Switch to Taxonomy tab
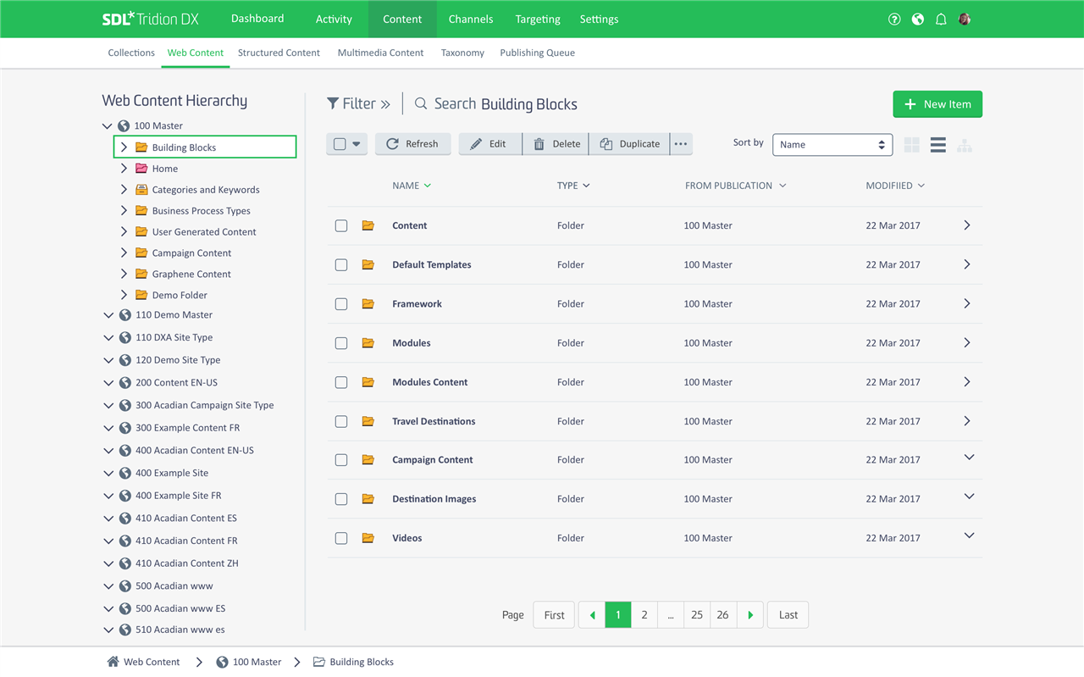 (x=462, y=53)
